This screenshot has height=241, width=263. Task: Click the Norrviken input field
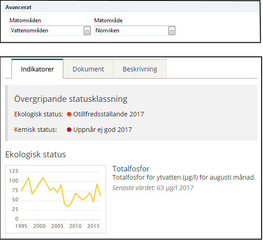click(x=135, y=30)
